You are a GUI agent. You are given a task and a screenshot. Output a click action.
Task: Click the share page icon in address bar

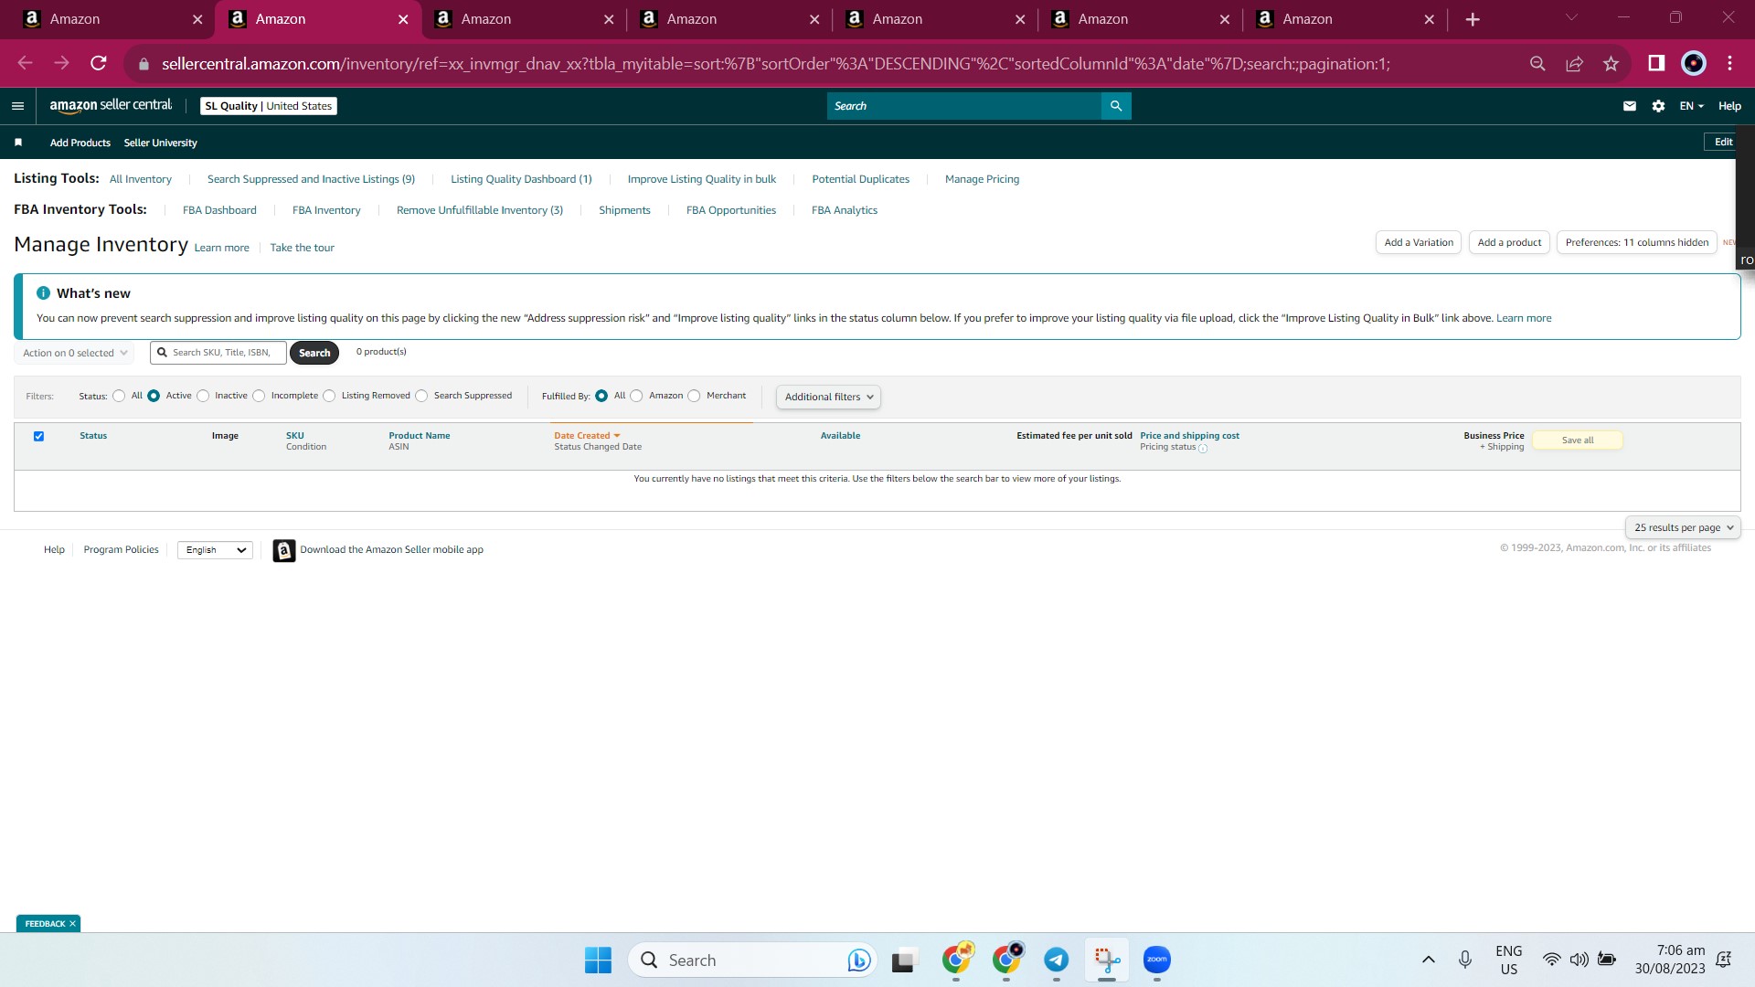[1574, 63]
